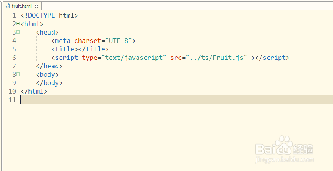Close the fruit.html tab
This screenshot has width=333, height=171.
[x=36, y=6]
